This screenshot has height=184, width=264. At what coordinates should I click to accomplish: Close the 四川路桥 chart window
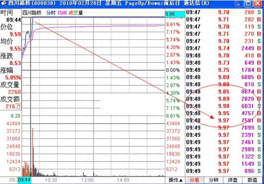[258, 3]
